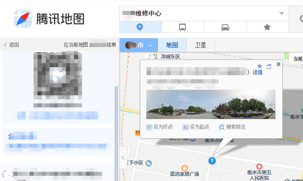Click the 嘉浩家居广场 map label
Viewport: 303px width, 181px height.
point(185,174)
